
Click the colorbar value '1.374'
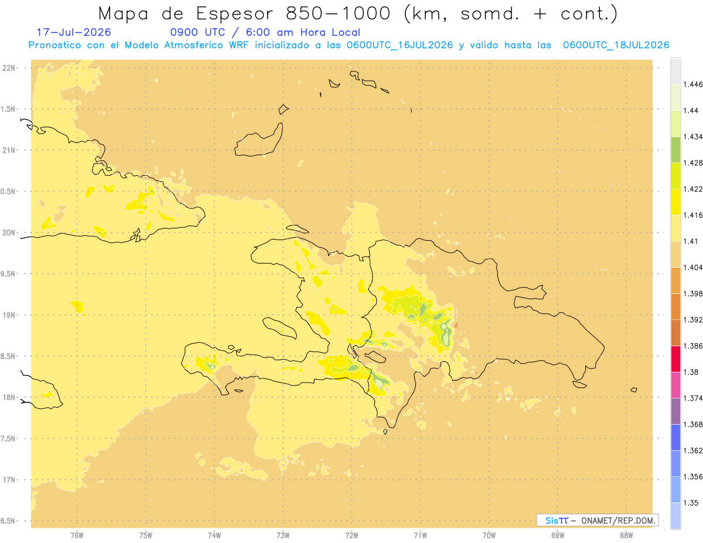point(694,398)
